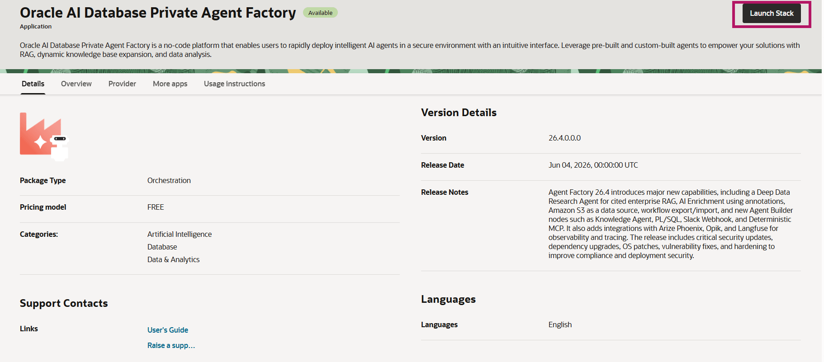Click the Application subtitle label

coord(36,26)
